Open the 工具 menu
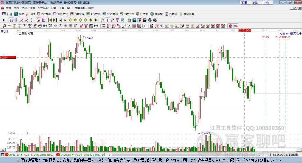Viewport: 302px width, 163px height. [62, 8]
